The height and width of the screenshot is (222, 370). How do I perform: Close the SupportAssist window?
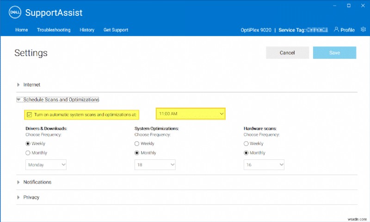tap(363, 6)
